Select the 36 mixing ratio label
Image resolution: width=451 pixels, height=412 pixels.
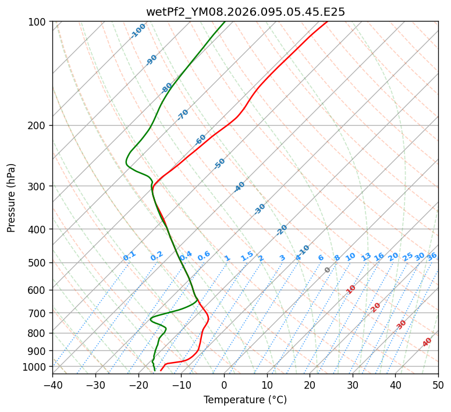[432, 256]
